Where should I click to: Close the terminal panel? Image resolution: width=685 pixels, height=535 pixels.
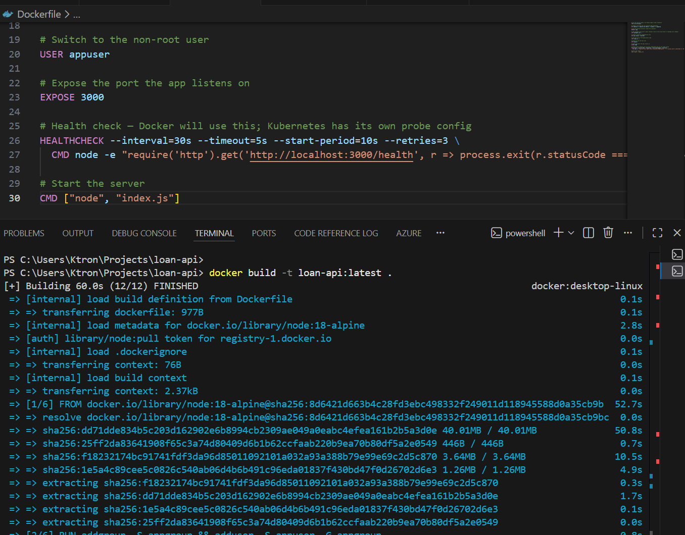(677, 233)
